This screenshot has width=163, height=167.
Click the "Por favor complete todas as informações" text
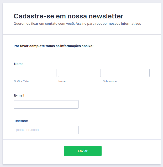(x=54, y=46)
